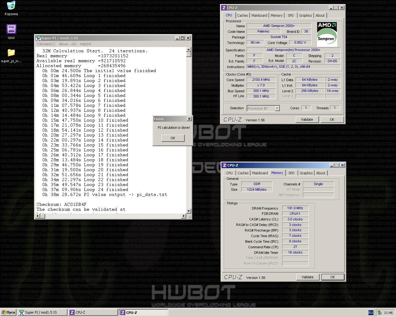396x317 pixels.
Task: Open the cpuz desktop shortcut icon
Action: pyautogui.click(x=11, y=29)
